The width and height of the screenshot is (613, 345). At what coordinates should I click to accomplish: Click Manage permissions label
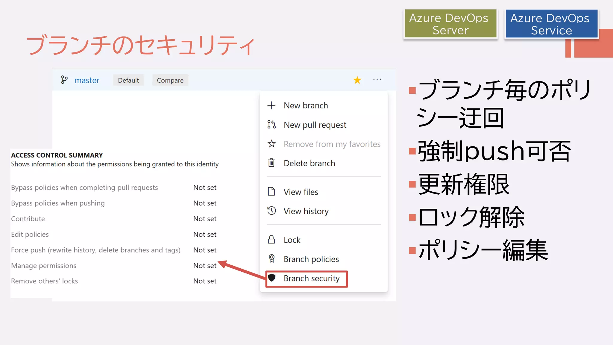(x=44, y=266)
